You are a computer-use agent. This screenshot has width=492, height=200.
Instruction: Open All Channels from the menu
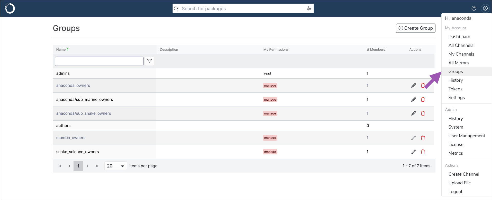click(x=461, y=45)
